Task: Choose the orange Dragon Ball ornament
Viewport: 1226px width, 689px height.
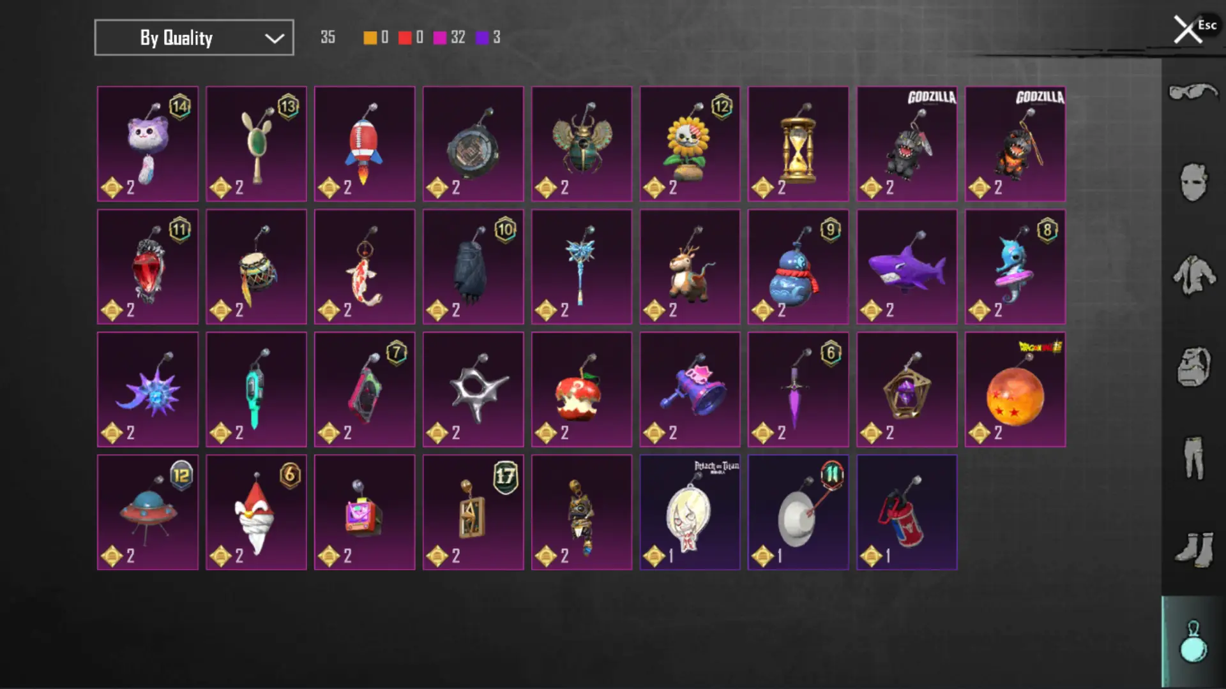Action: [x=1015, y=389]
